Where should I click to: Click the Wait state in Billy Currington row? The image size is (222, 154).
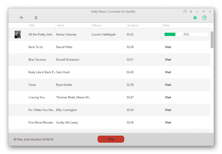pos(168,110)
